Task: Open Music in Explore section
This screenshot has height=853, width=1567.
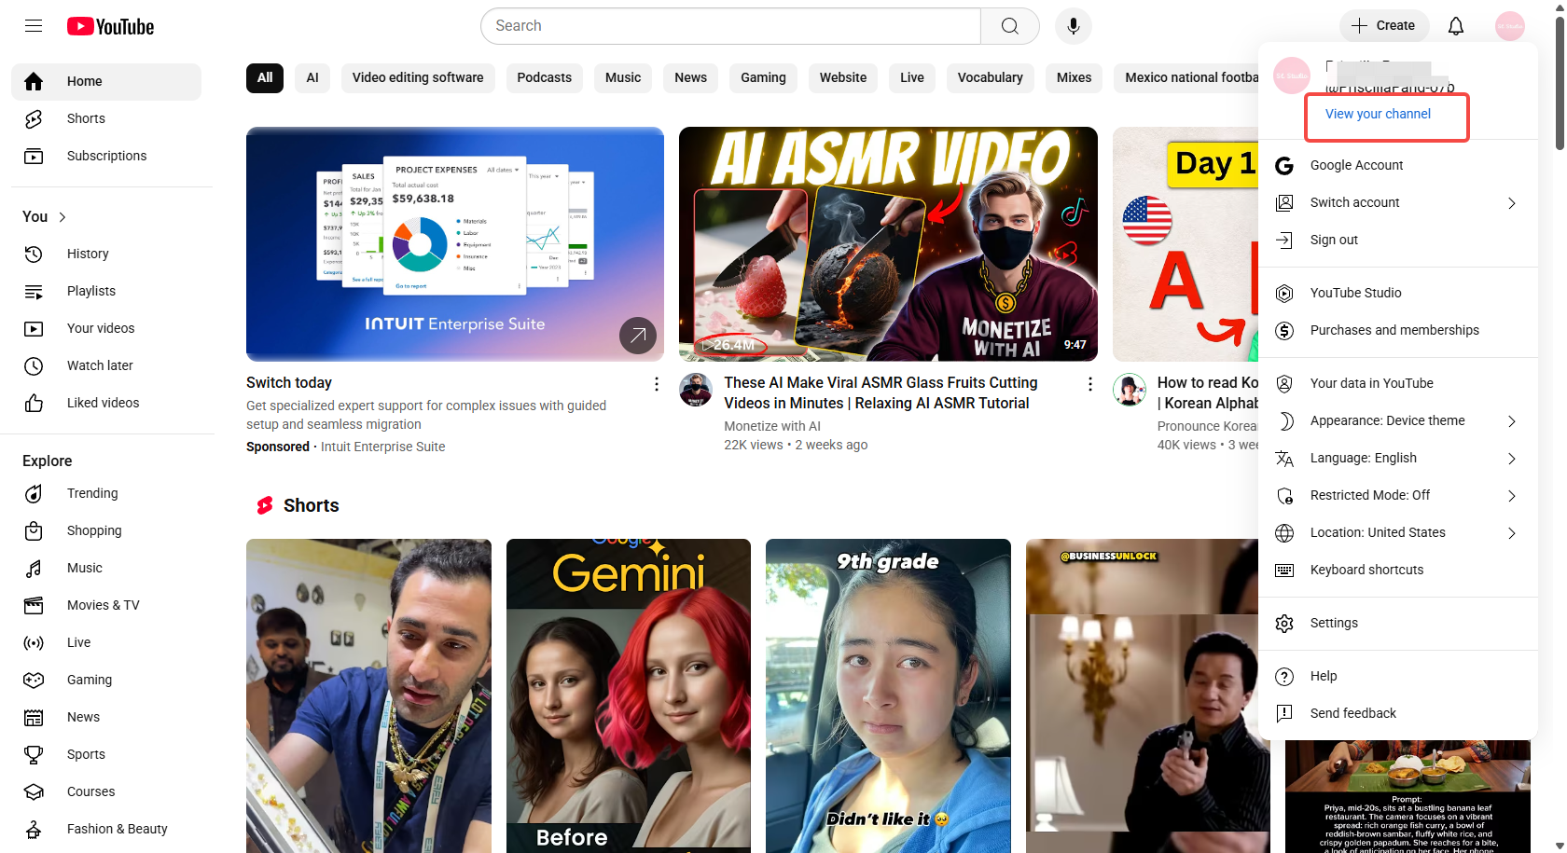Action: pos(106,568)
